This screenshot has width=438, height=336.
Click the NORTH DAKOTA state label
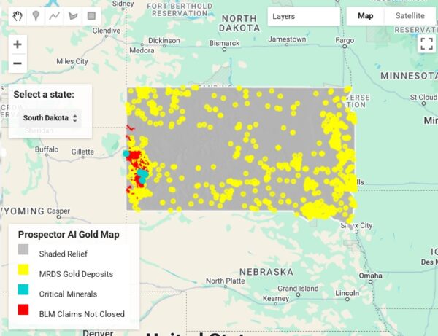click(239, 23)
